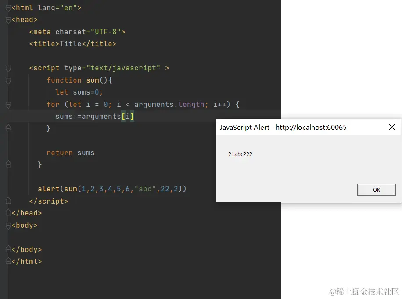Screen dimensions: 402x299
Task: Click OK in the JavaScript Alert
Action: click(x=376, y=190)
